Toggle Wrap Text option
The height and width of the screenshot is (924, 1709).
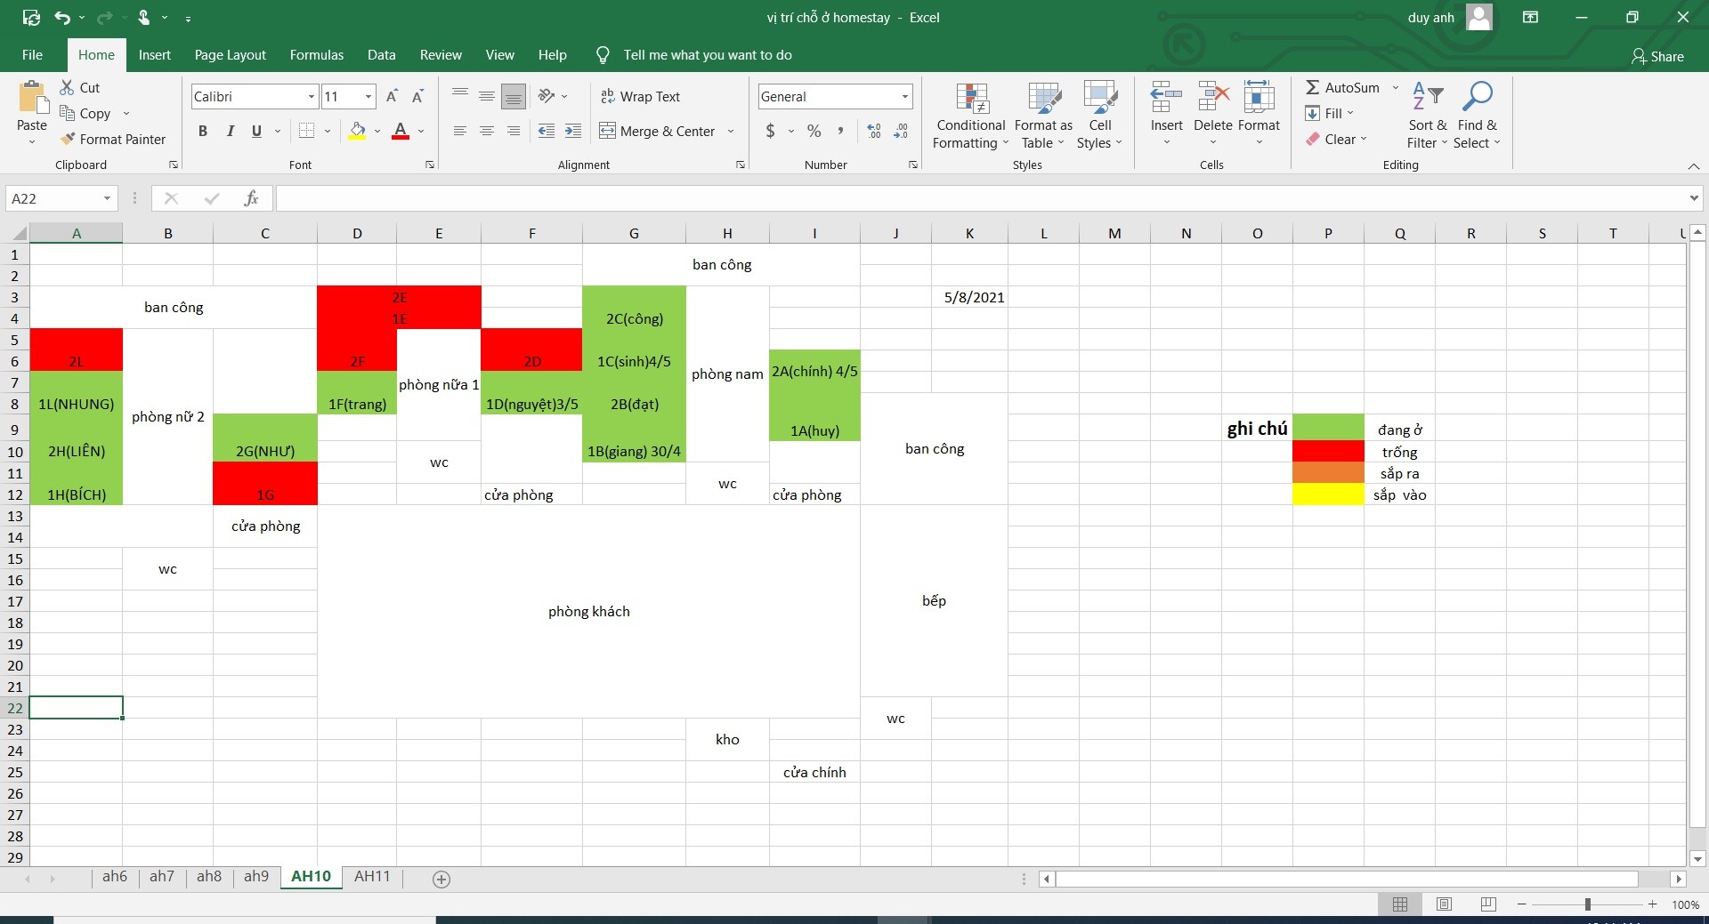coord(640,96)
